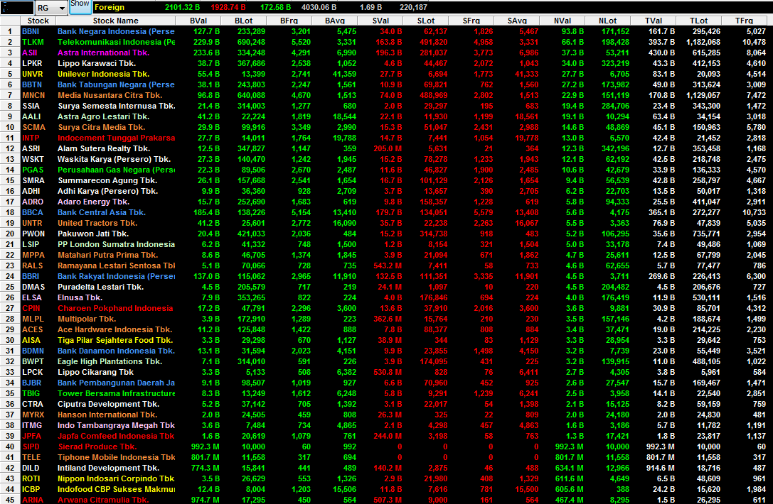Select the ADHI stock code
The image size is (773, 504).
pyautogui.click(x=31, y=192)
